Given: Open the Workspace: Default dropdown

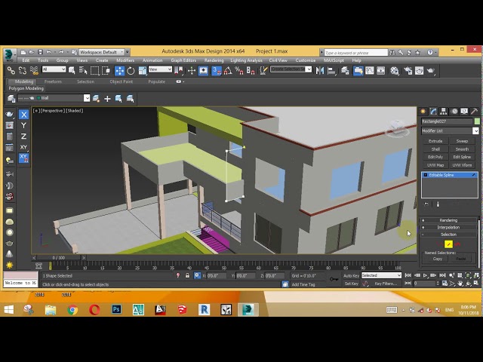Looking at the screenshot, I should pos(102,52).
